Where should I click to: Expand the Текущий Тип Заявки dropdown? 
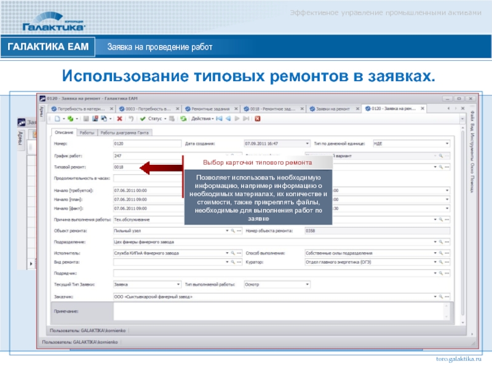(x=179, y=285)
